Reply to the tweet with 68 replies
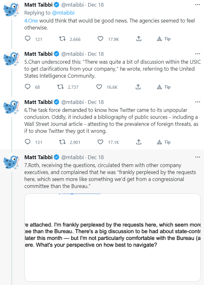The width and height of the screenshot is (204, 285). click(28, 87)
